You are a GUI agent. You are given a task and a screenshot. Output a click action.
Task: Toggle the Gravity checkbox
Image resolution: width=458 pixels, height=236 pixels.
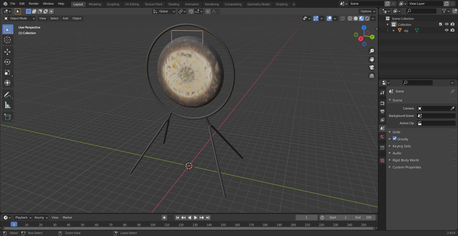click(x=395, y=139)
